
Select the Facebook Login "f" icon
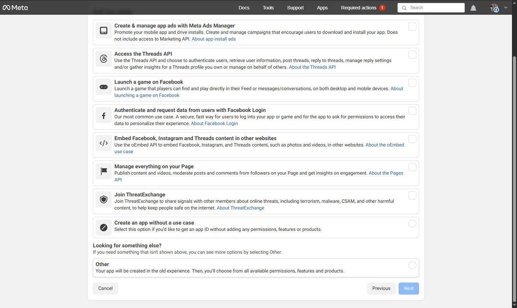103,115
